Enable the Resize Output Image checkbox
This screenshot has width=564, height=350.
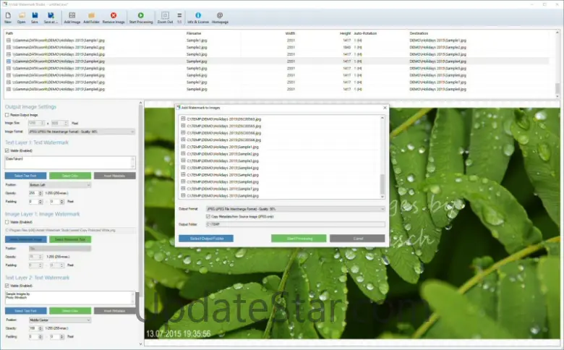tap(7, 115)
